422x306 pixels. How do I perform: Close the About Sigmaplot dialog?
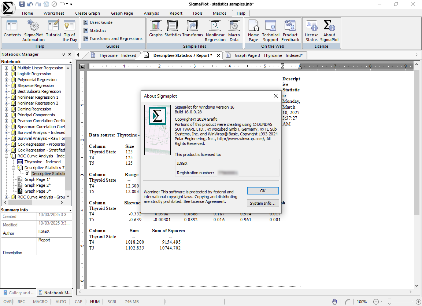tap(275, 96)
